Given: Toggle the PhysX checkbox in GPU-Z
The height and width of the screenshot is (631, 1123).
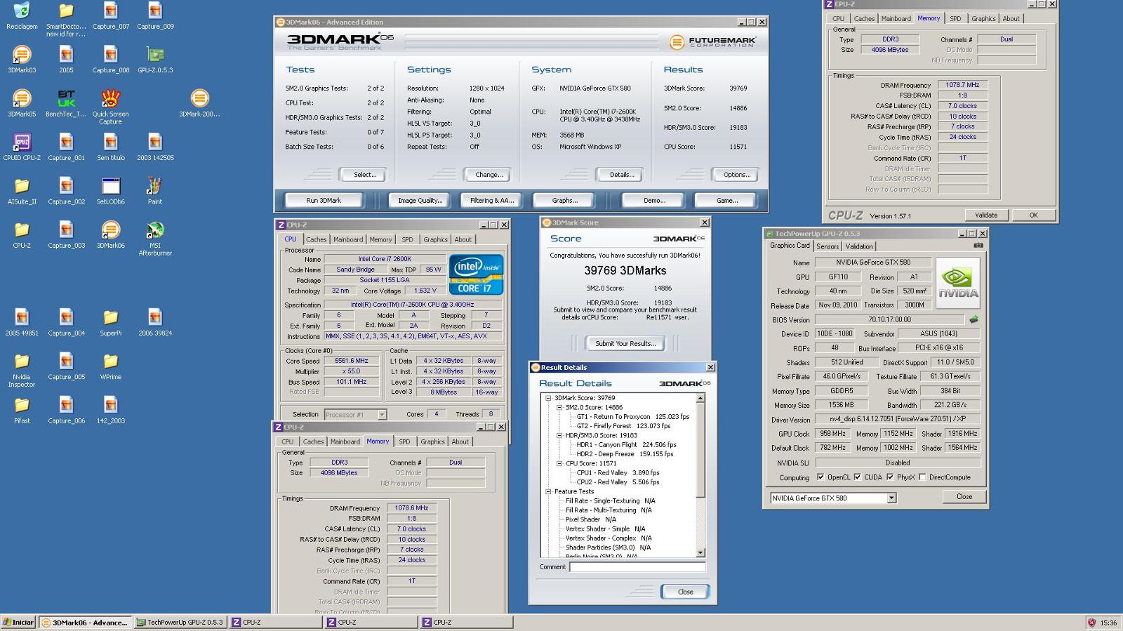Looking at the screenshot, I should [x=890, y=477].
